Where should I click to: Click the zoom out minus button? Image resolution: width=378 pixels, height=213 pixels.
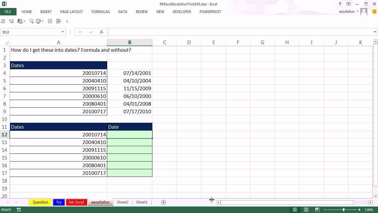[x=325, y=210]
